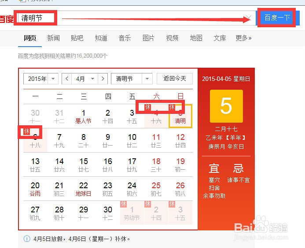Select April 15 date cell
This screenshot has width=305, height=248.
point(84,164)
